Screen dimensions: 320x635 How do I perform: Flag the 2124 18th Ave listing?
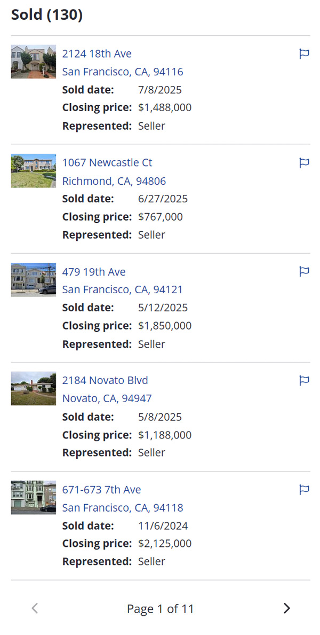pos(304,53)
